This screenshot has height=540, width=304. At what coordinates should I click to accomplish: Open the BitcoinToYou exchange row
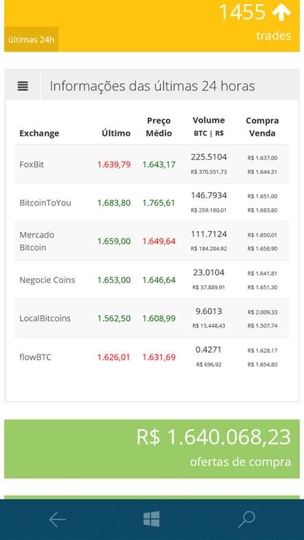(x=152, y=203)
